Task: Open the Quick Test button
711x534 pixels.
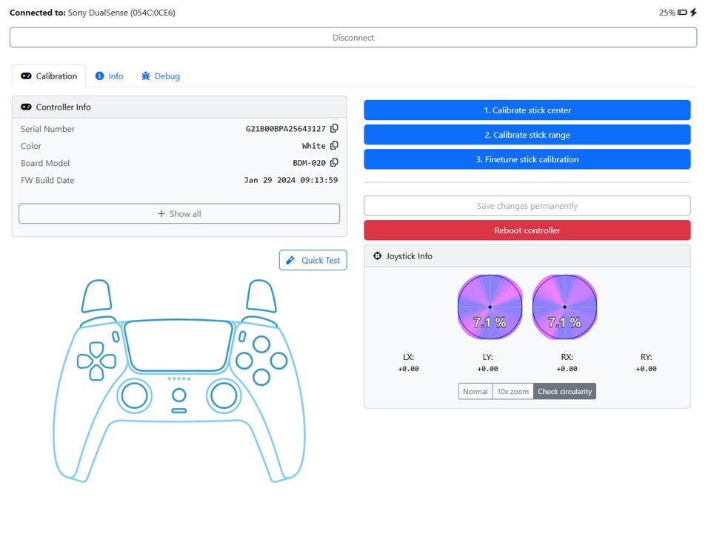Action: point(313,260)
